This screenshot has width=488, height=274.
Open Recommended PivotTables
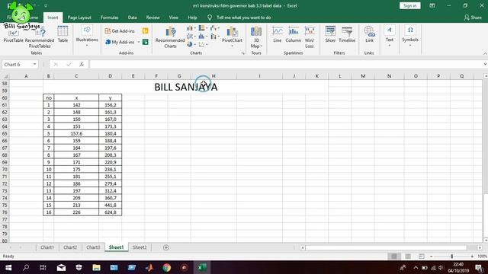pyautogui.click(x=40, y=37)
